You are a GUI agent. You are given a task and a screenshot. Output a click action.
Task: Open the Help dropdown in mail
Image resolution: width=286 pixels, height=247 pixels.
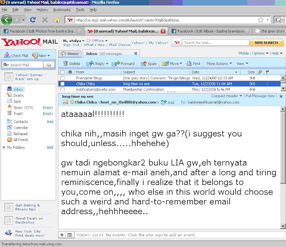click(x=277, y=54)
